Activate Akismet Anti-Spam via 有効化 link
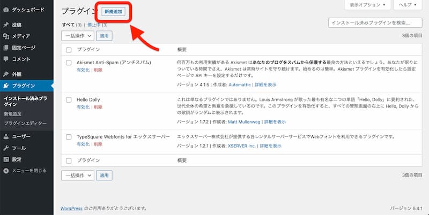Image resolution: width=429 pixels, height=215 pixels. pos(83,70)
